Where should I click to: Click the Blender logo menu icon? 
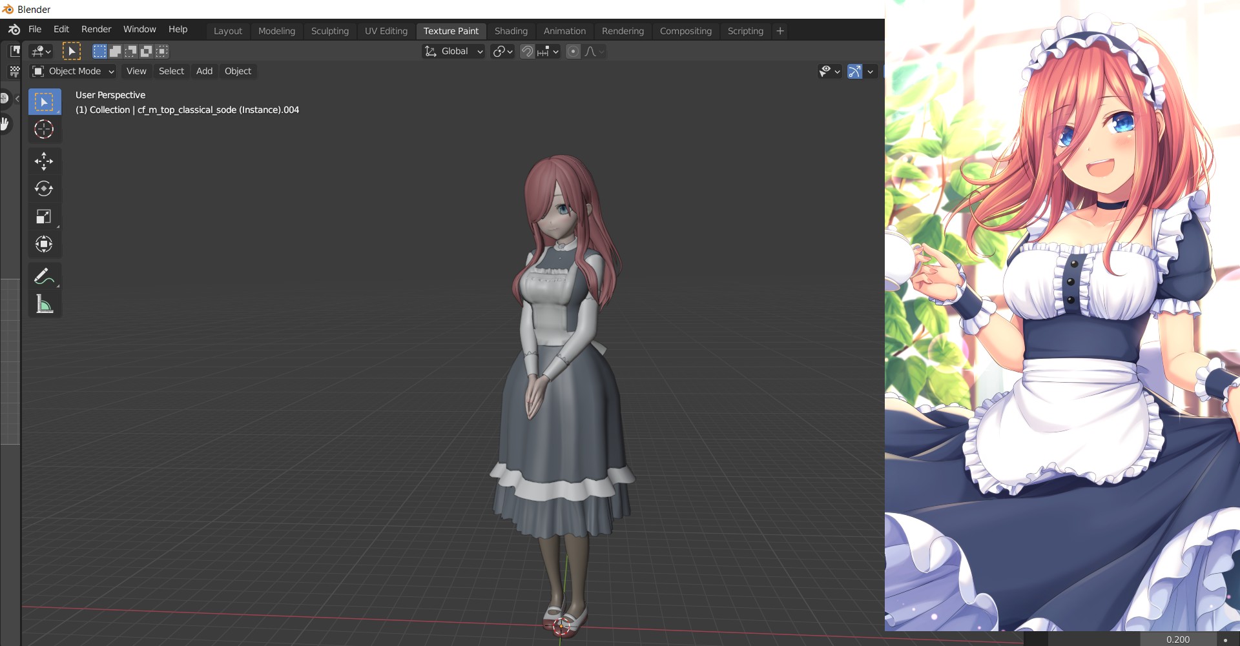[14, 30]
